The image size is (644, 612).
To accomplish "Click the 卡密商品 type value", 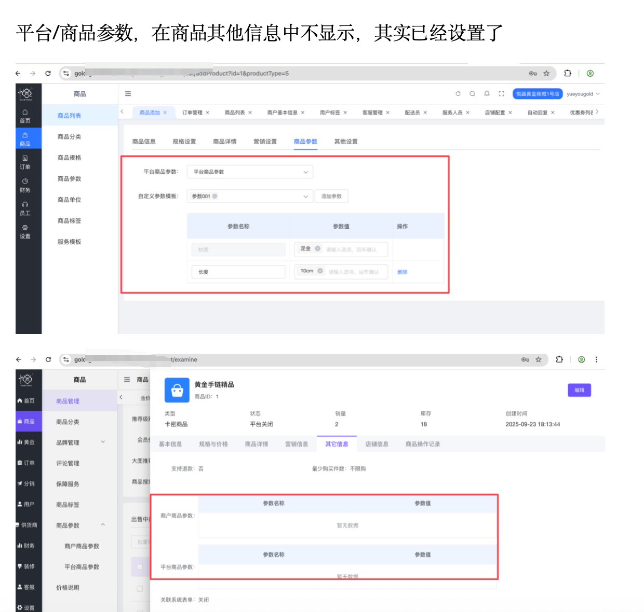I will coord(176,424).
